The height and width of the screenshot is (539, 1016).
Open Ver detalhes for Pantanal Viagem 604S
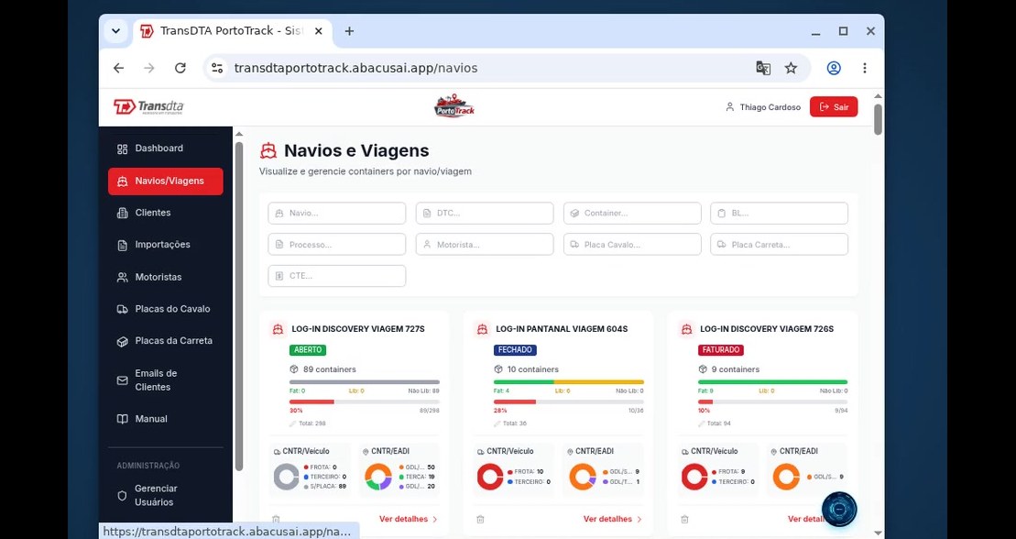(x=612, y=519)
